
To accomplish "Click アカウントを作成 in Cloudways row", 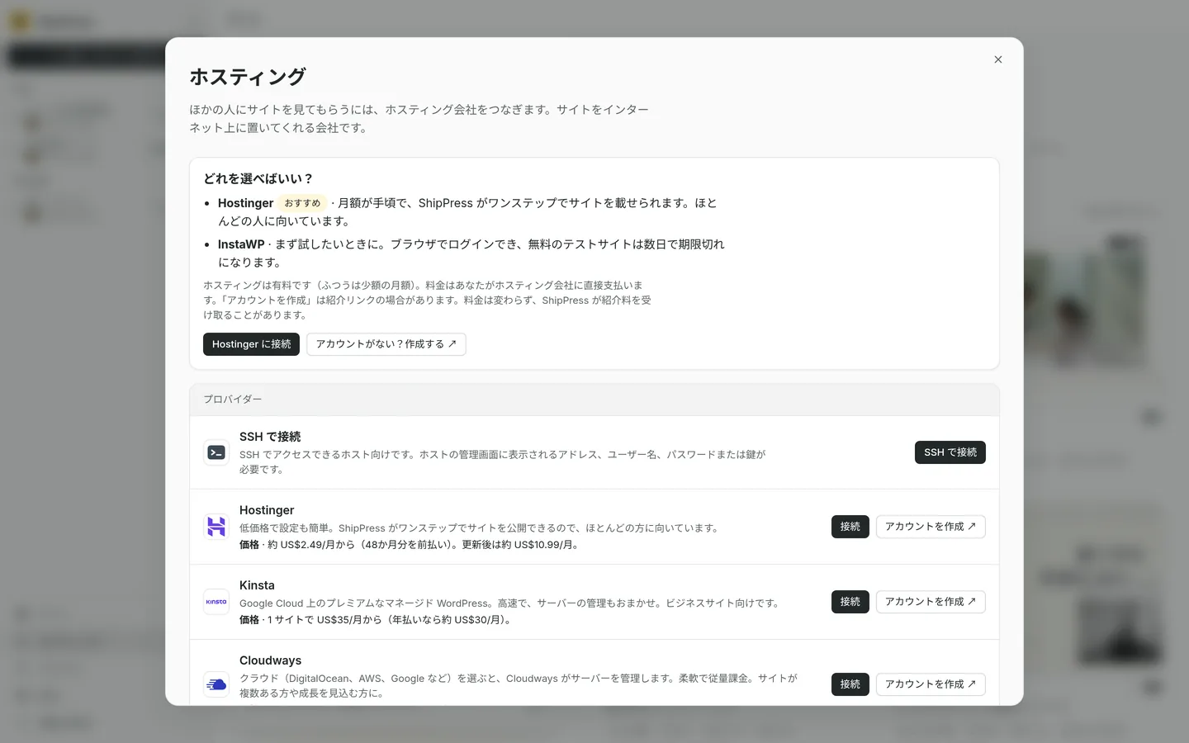I will (x=931, y=684).
